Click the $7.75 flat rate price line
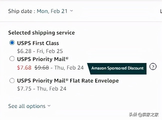The height and width of the screenshot is (120, 162). tap(41, 88)
